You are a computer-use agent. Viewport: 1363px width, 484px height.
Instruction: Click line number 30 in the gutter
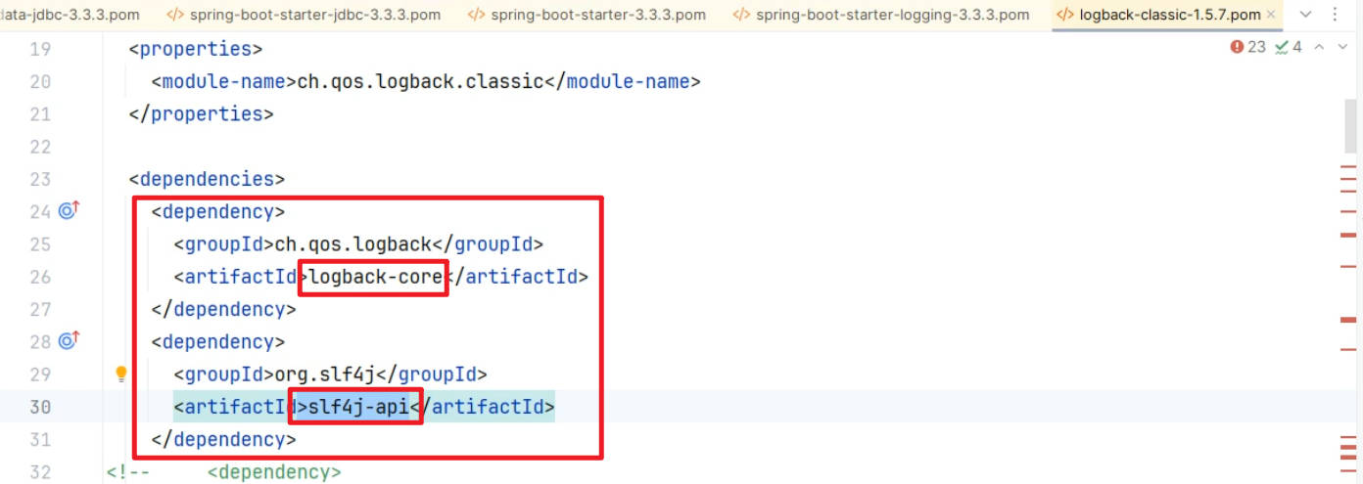40,406
